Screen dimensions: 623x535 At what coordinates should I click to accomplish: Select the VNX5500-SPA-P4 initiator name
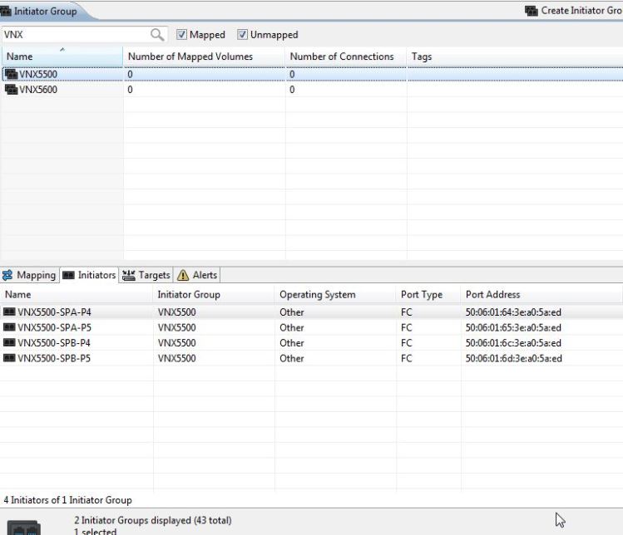[x=54, y=312]
